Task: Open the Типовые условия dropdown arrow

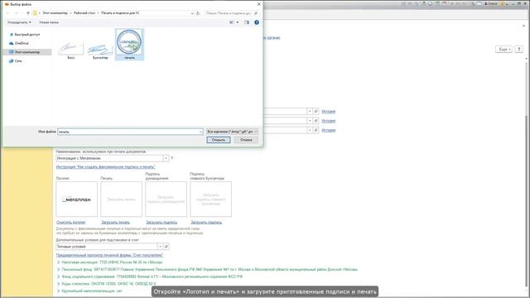Action: 160,247
